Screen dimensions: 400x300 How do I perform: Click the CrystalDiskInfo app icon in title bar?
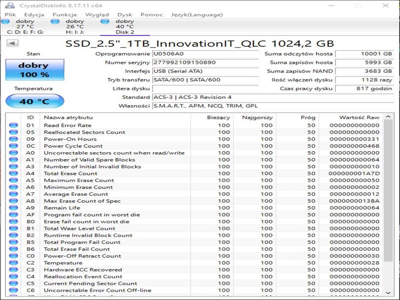pos(10,5)
